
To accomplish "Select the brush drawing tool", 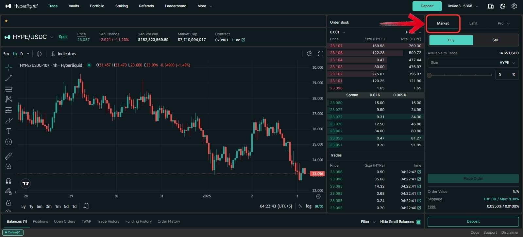I will pyautogui.click(x=9, y=121).
